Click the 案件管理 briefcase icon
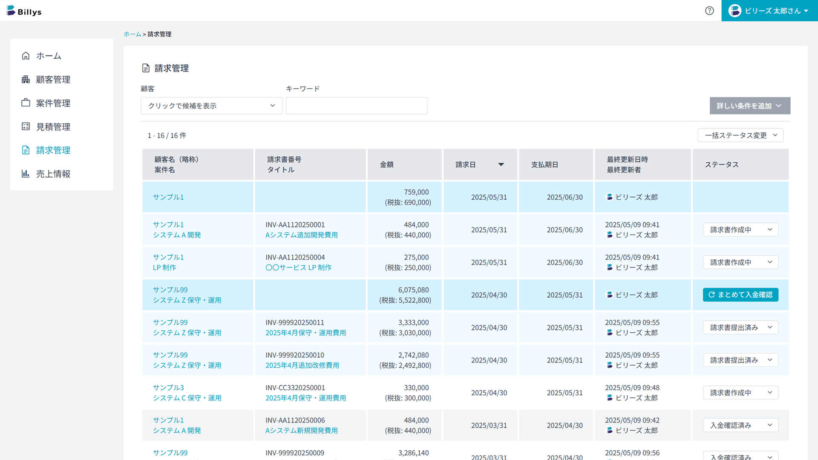818x460 pixels. coord(26,103)
